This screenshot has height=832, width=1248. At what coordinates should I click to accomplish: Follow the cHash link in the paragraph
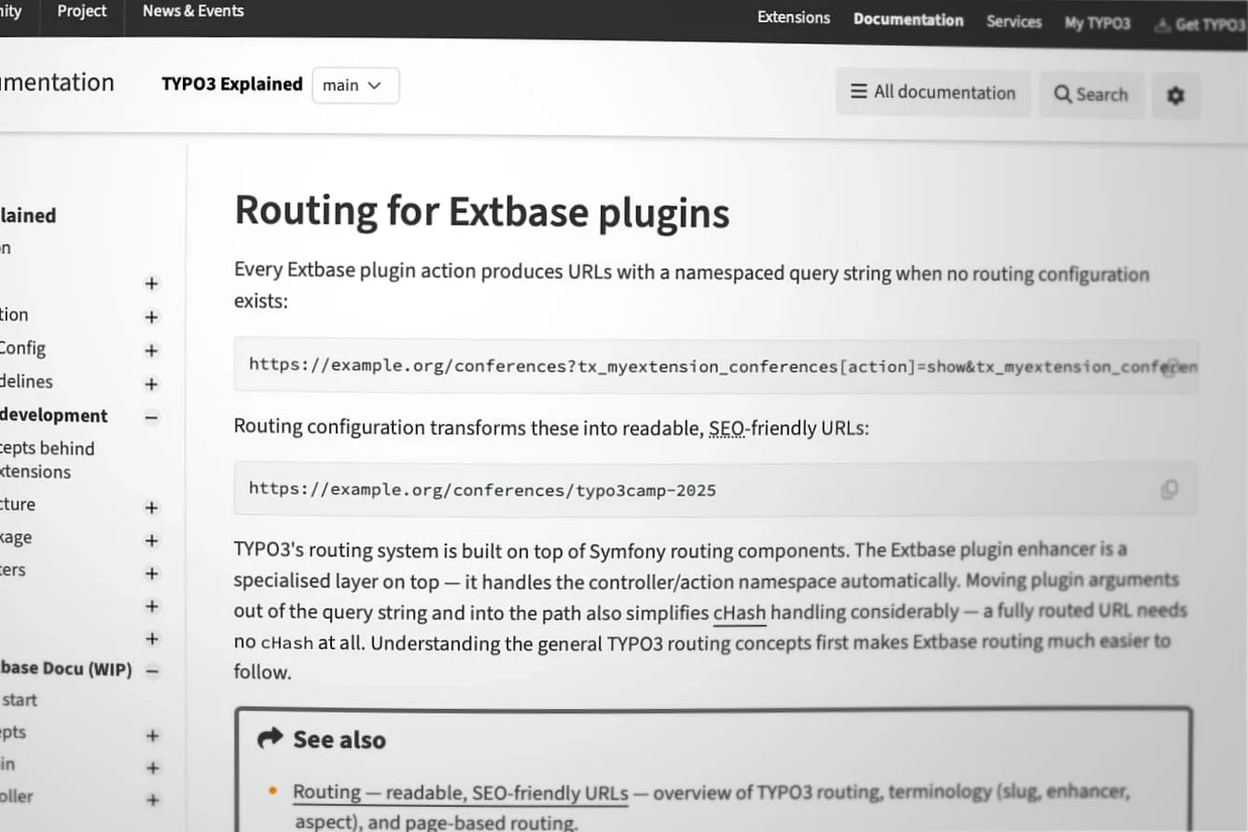pyautogui.click(x=740, y=612)
